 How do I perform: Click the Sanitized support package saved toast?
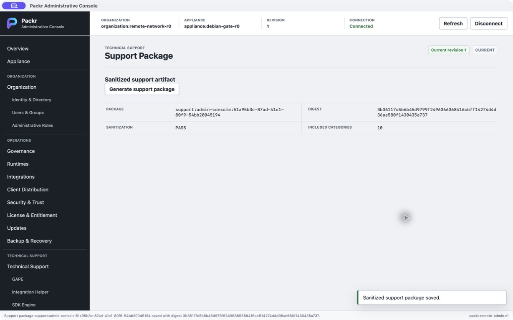pos(432,297)
